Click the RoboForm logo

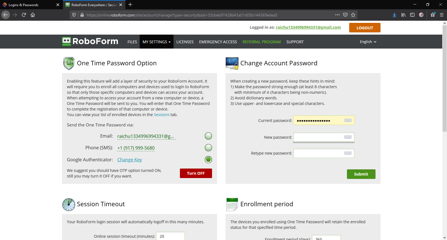(90, 41)
